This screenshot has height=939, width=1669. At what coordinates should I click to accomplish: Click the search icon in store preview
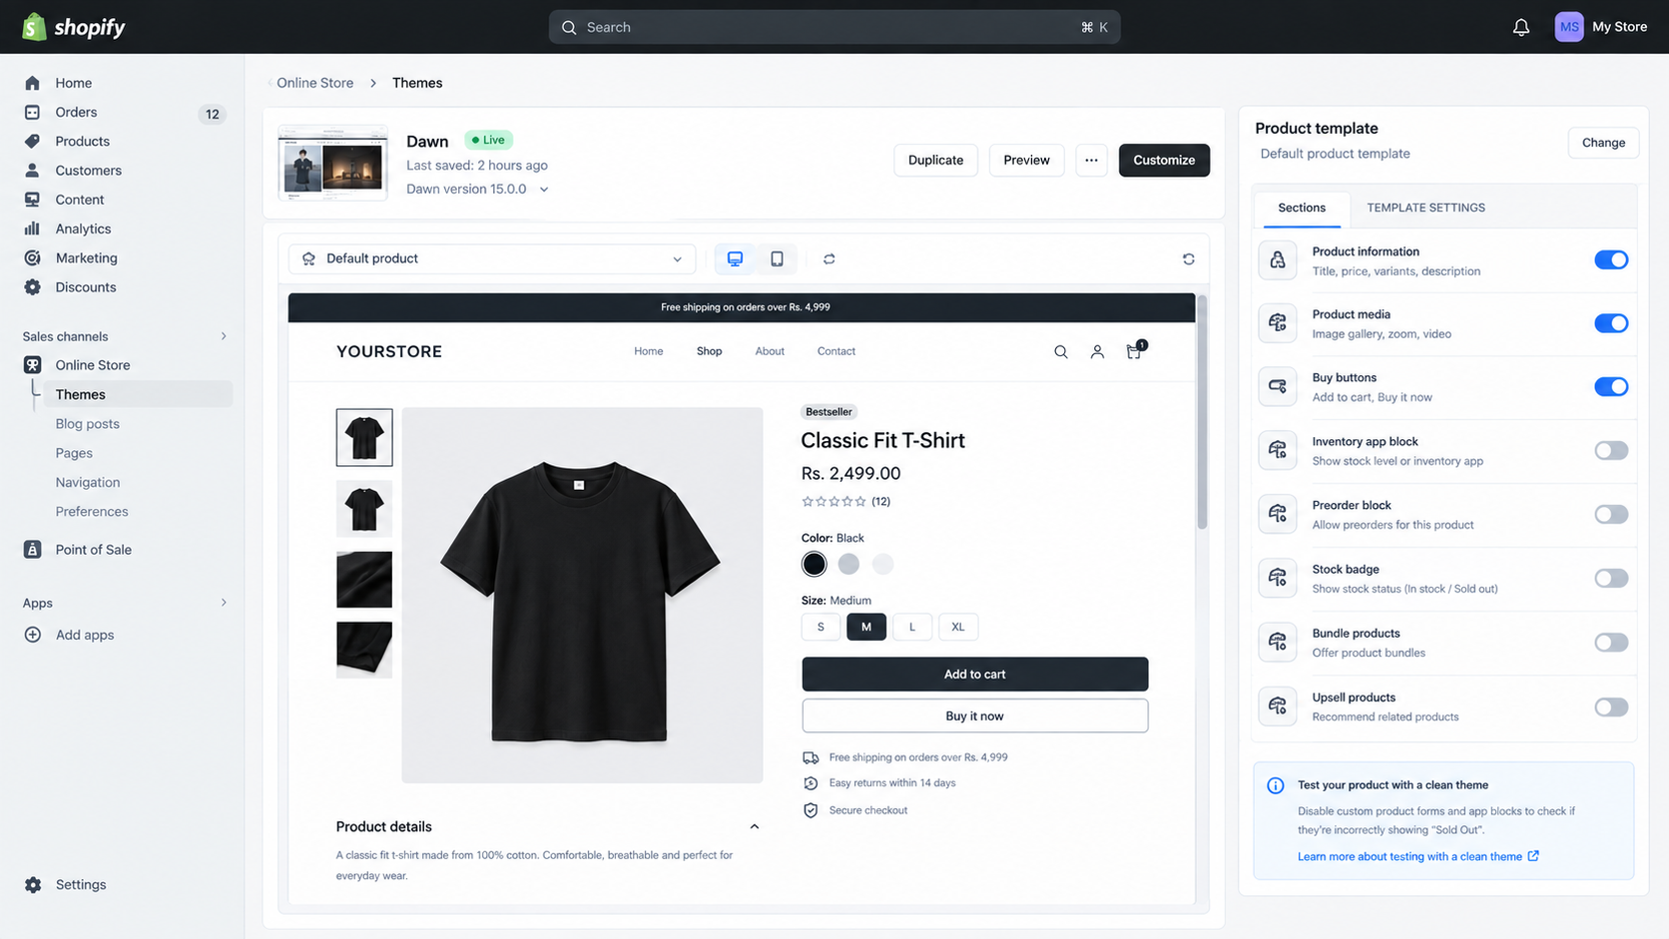(x=1060, y=351)
